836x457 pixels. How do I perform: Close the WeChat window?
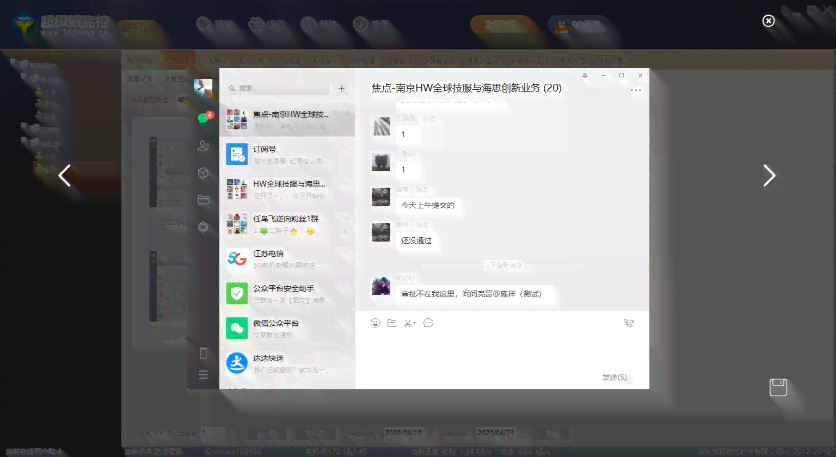(x=641, y=76)
